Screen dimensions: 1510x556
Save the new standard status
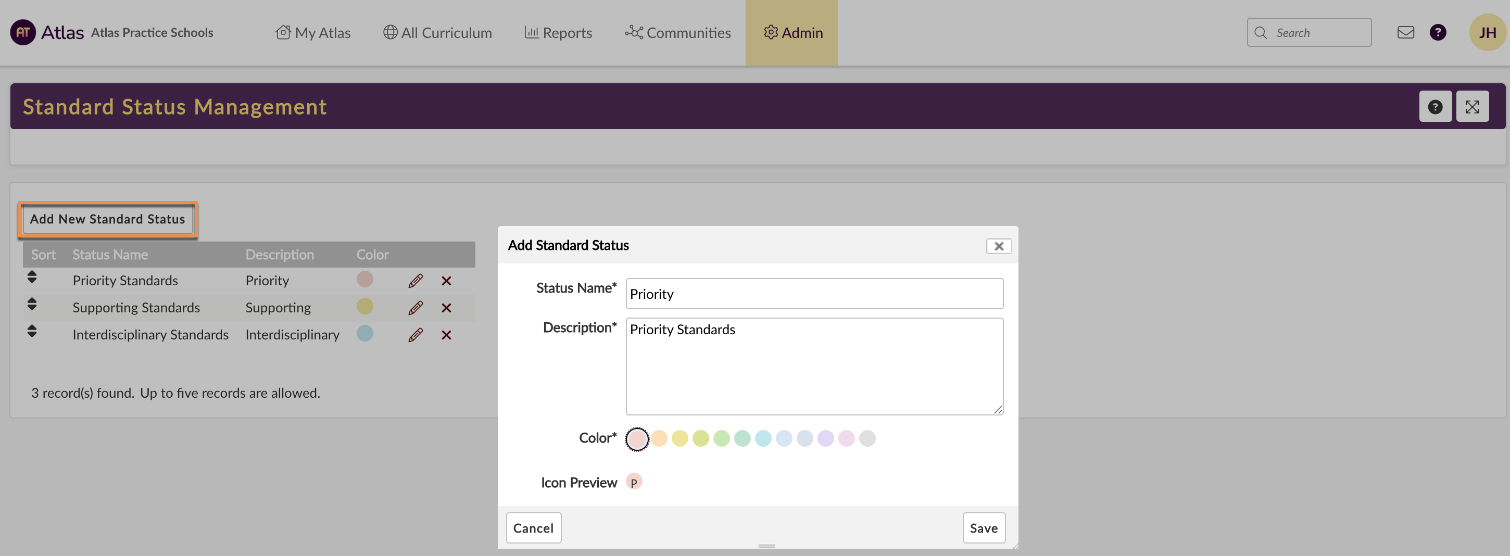tap(983, 528)
